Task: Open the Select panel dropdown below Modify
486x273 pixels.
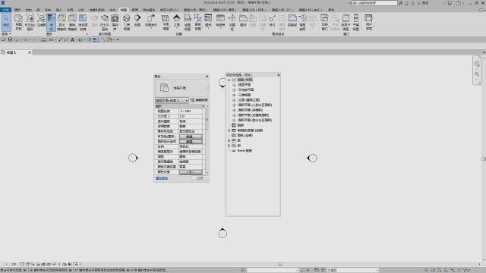Action: (6, 33)
